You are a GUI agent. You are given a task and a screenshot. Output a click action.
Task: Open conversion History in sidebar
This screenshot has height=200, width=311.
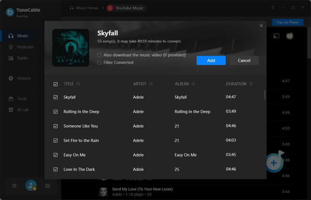pos(19,79)
